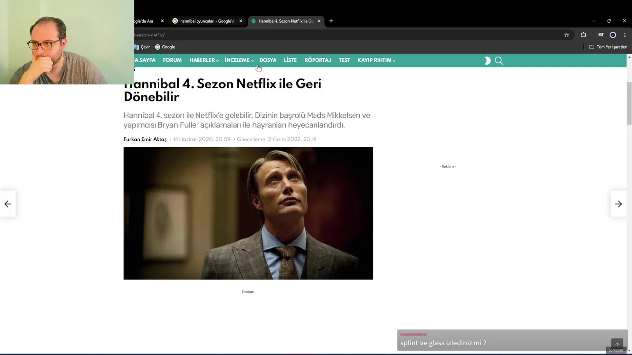632x355 pixels.
Task: Expand the KAYIP RIHTIM dropdown menu
Action: [376, 60]
